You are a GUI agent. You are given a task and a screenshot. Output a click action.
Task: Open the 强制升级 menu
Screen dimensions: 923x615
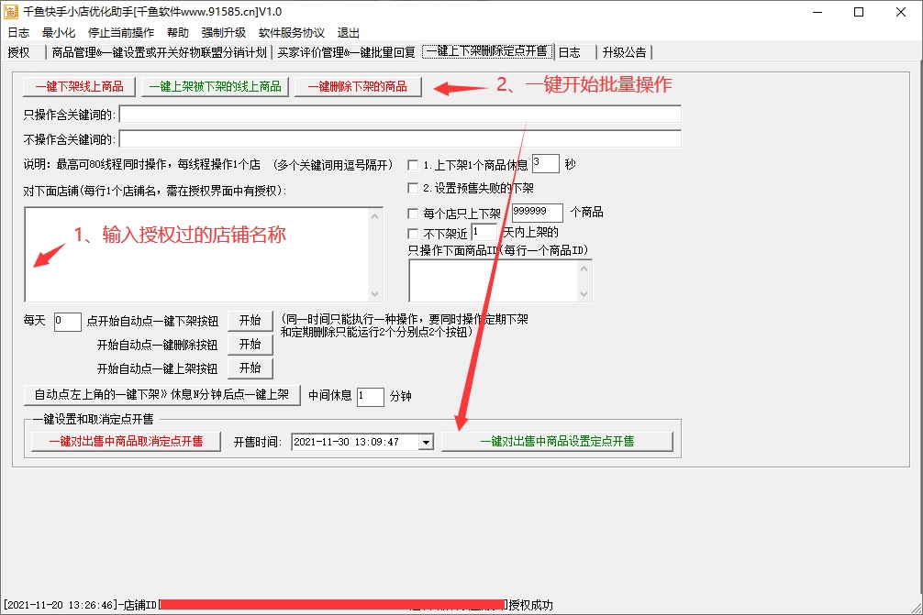point(224,32)
